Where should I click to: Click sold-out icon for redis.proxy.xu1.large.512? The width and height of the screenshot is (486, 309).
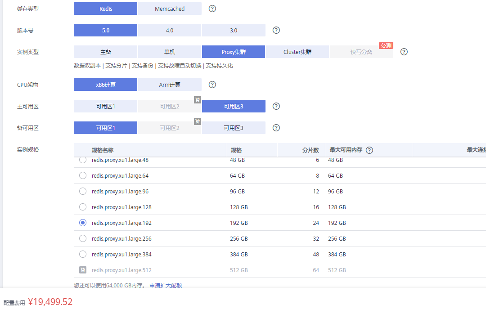83,270
